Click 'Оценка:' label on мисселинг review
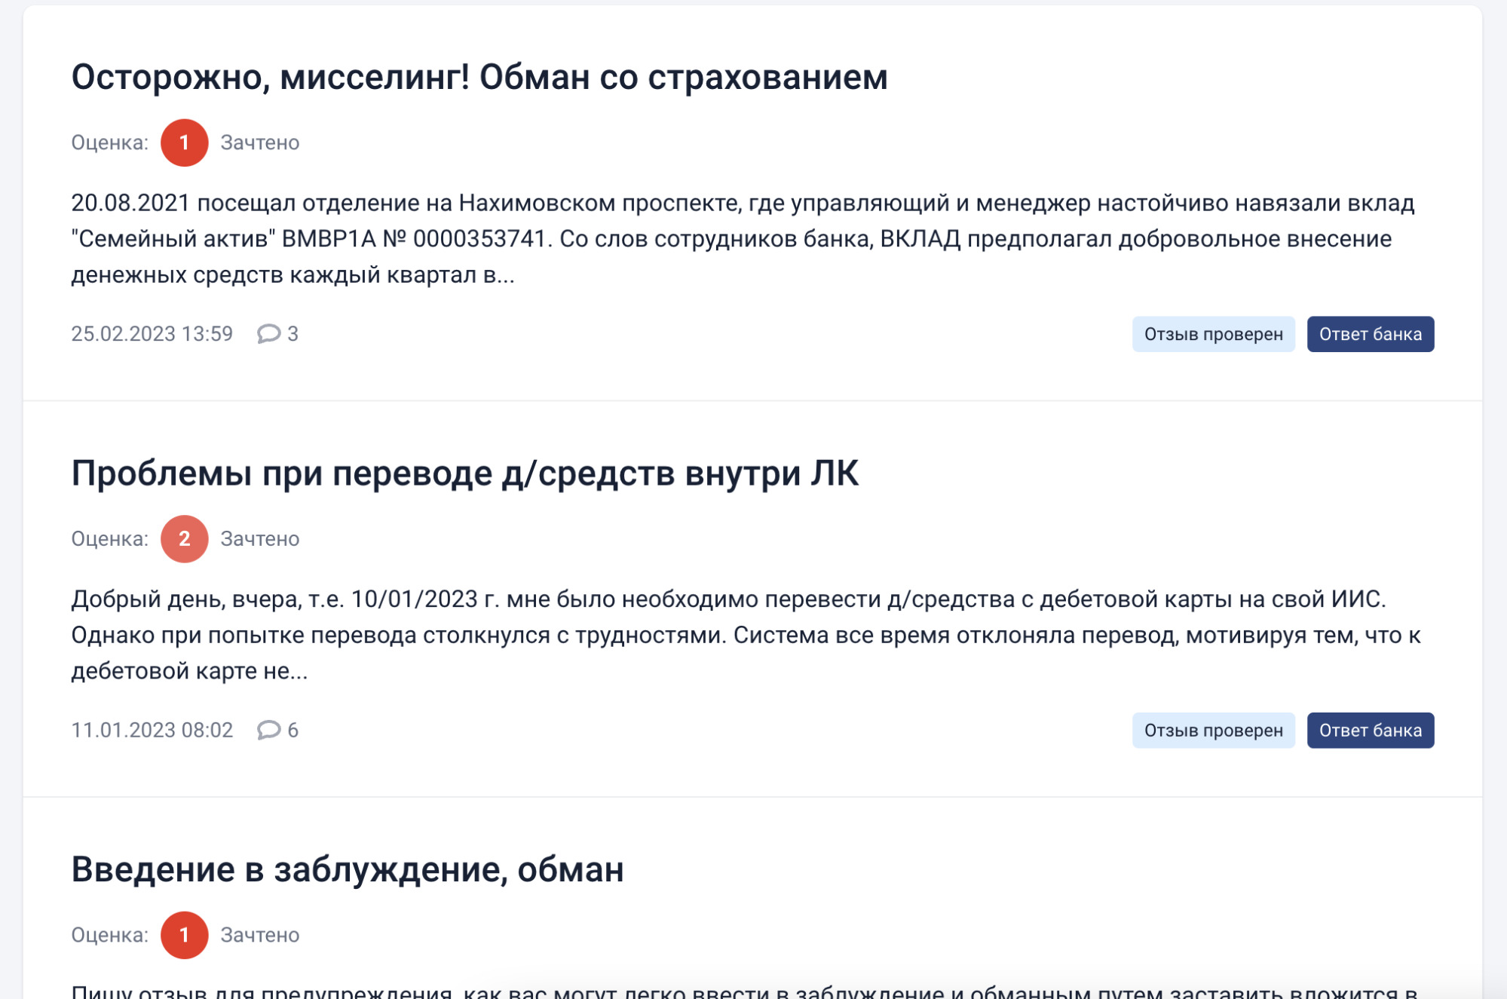This screenshot has height=999, width=1507. point(109,142)
